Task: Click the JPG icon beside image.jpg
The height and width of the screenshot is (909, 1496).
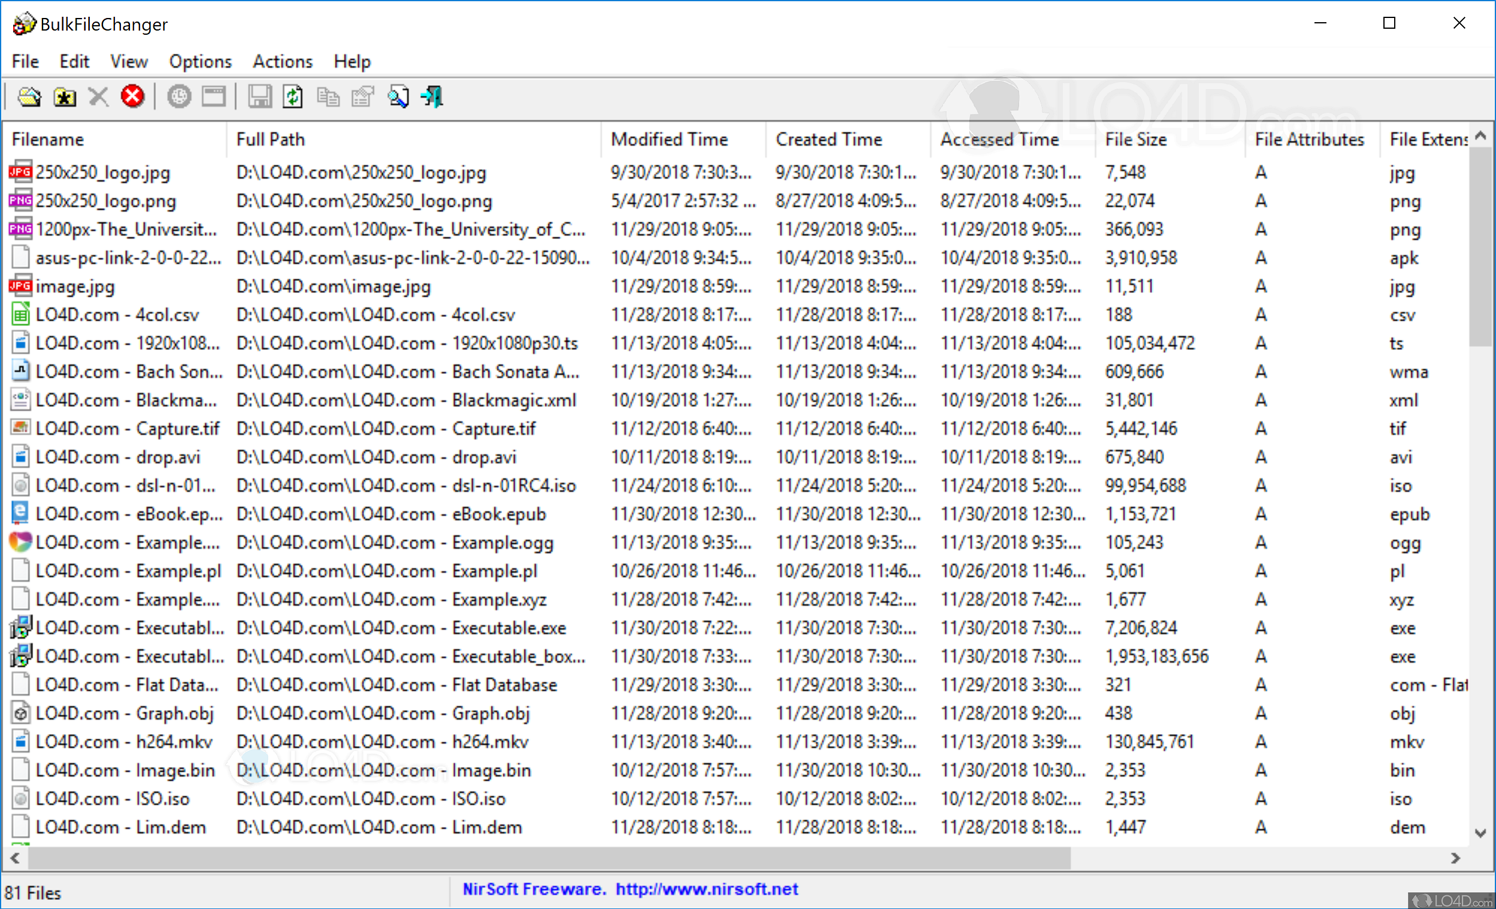Action: point(20,286)
